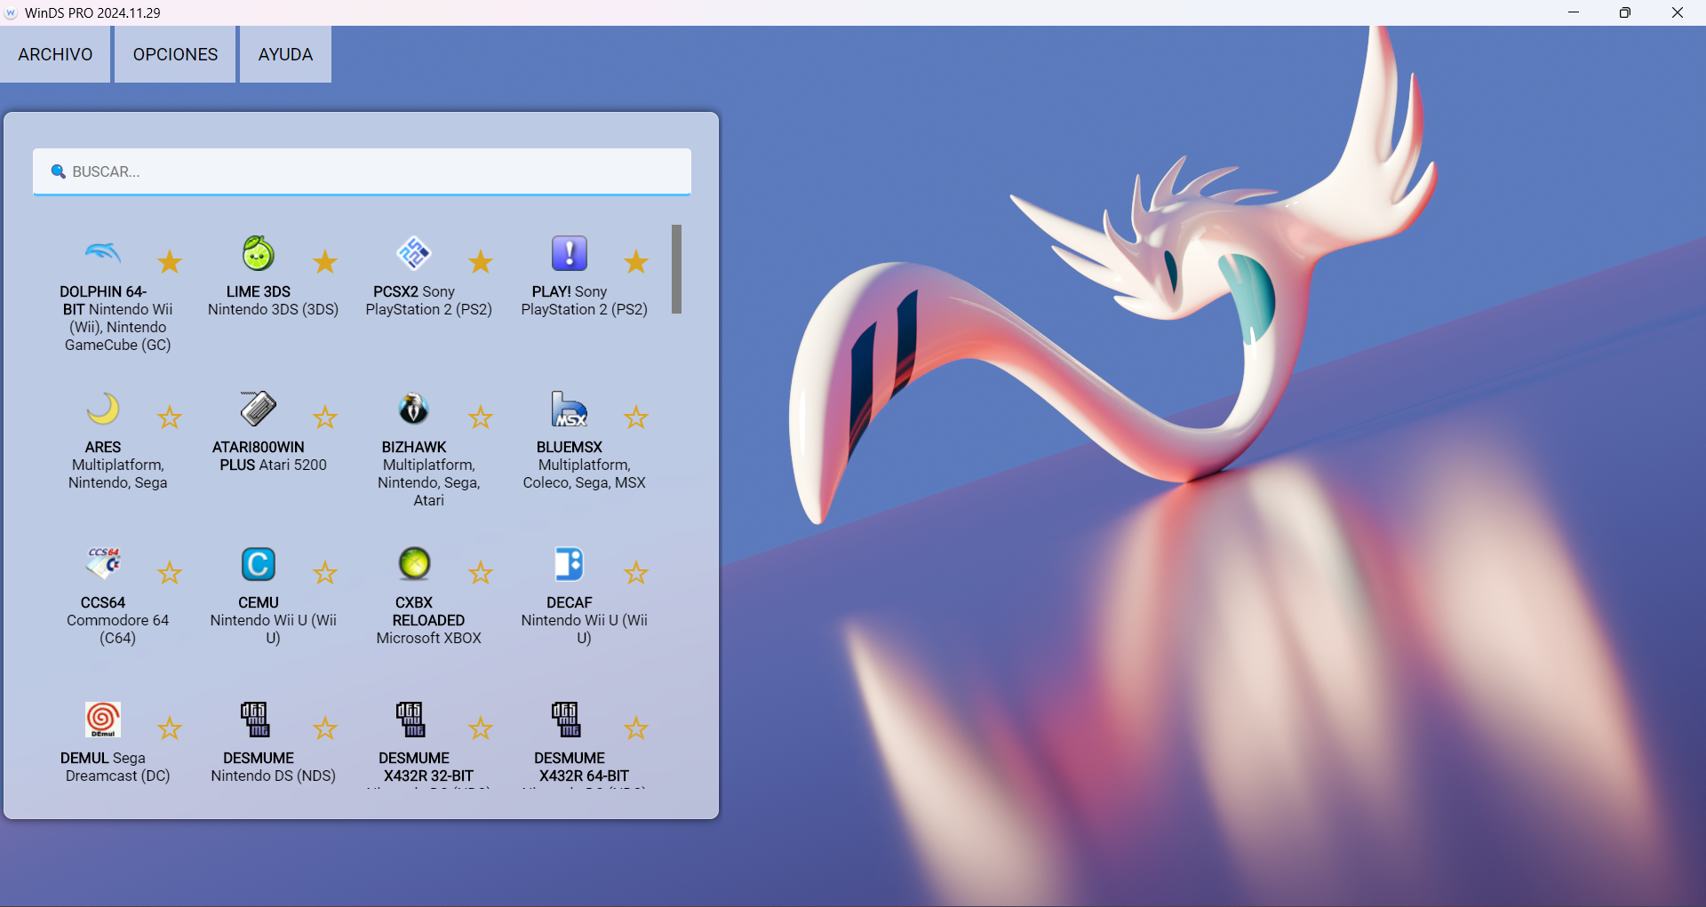Click the emulator list scrollbar thumb

676,269
